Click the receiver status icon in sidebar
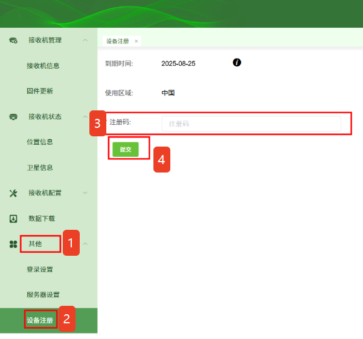 tap(13, 117)
